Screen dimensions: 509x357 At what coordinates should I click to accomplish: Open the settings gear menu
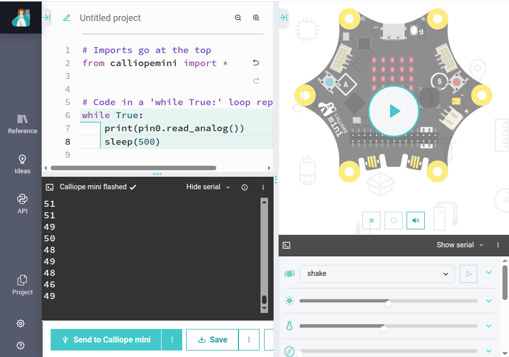(x=21, y=323)
